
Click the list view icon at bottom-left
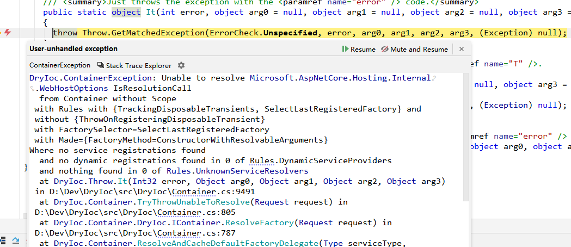pos(3,240)
